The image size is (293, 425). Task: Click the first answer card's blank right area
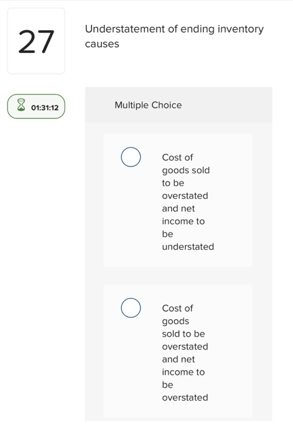tap(234, 200)
